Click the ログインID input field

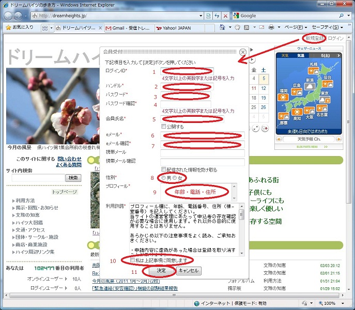click(187, 71)
